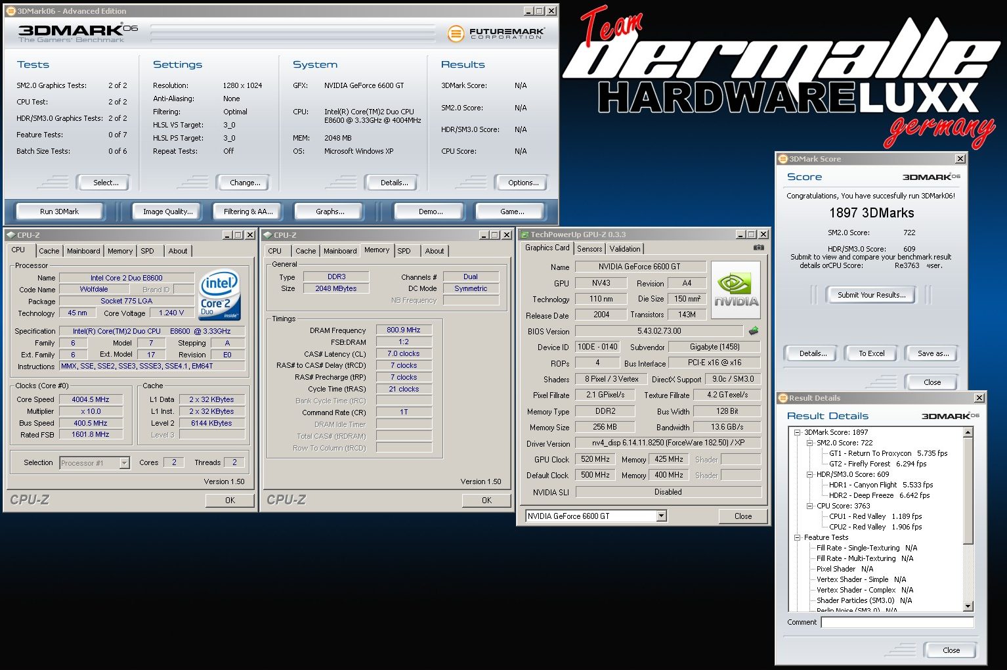Image resolution: width=1007 pixels, height=670 pixels.
Task: Switch to the GPU-Z Sensors tab
Action: pos(589,249)
